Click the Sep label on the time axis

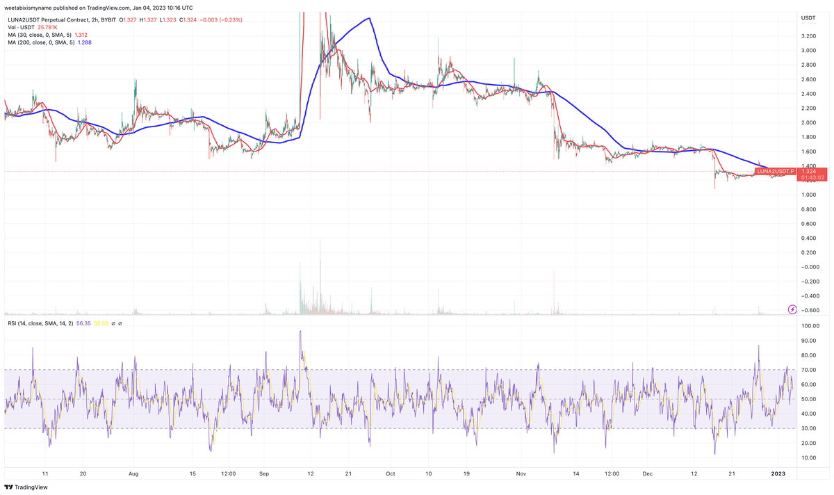[263, 473]
